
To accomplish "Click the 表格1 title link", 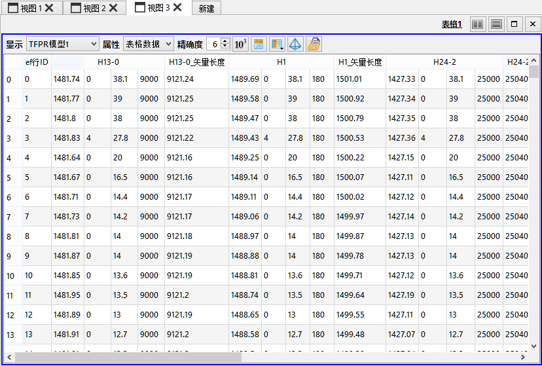I will (x=452, y=24).
